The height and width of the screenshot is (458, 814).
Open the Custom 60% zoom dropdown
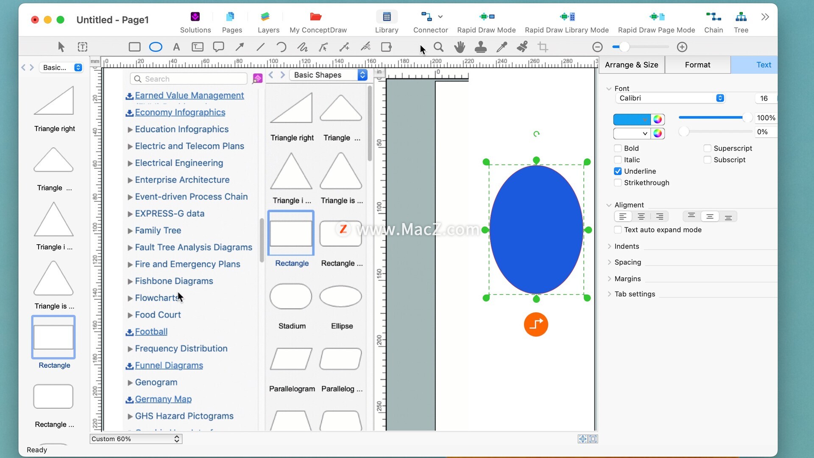pos(136,439)
